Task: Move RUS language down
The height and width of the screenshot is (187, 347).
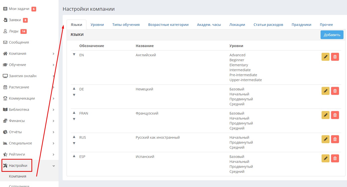Action: pos(74,143)
